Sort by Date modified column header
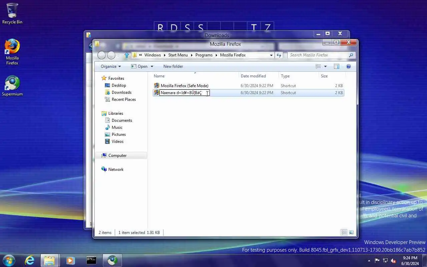Viewport: 427px width, 267px height. point(259,76)
